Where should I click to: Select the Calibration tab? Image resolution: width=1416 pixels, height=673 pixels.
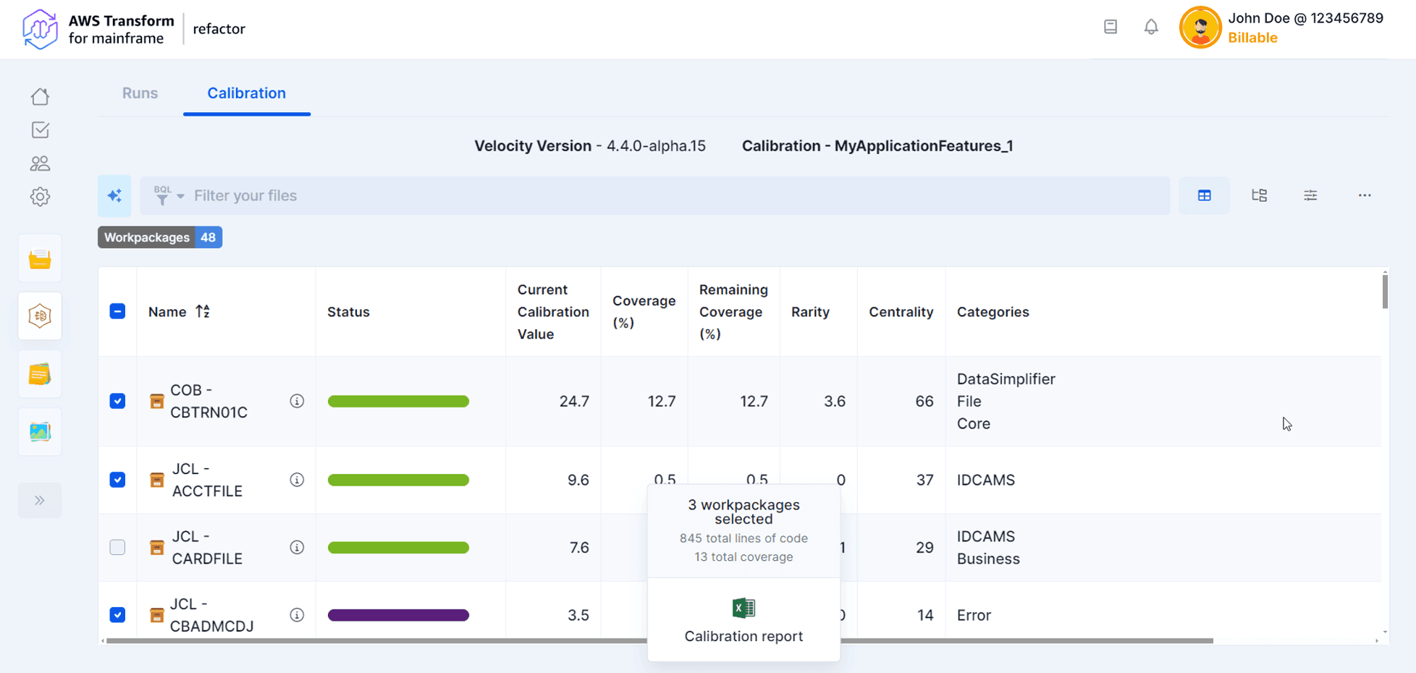(x=246, y=93)
